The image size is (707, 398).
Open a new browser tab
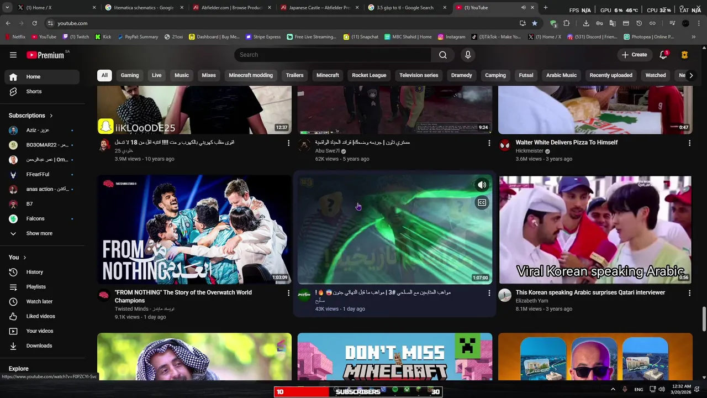545,8
